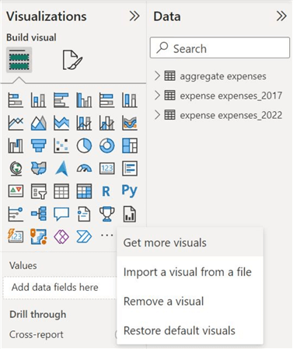Add the ArcGIS Maps visual

click(38, 236)
